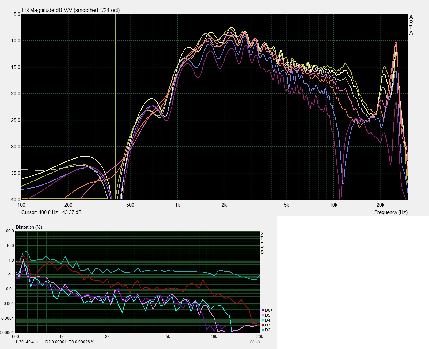Screen dimensions: 429x349
Task: Click the 10k tick label on the distortion chart
Action: point(214,337)
